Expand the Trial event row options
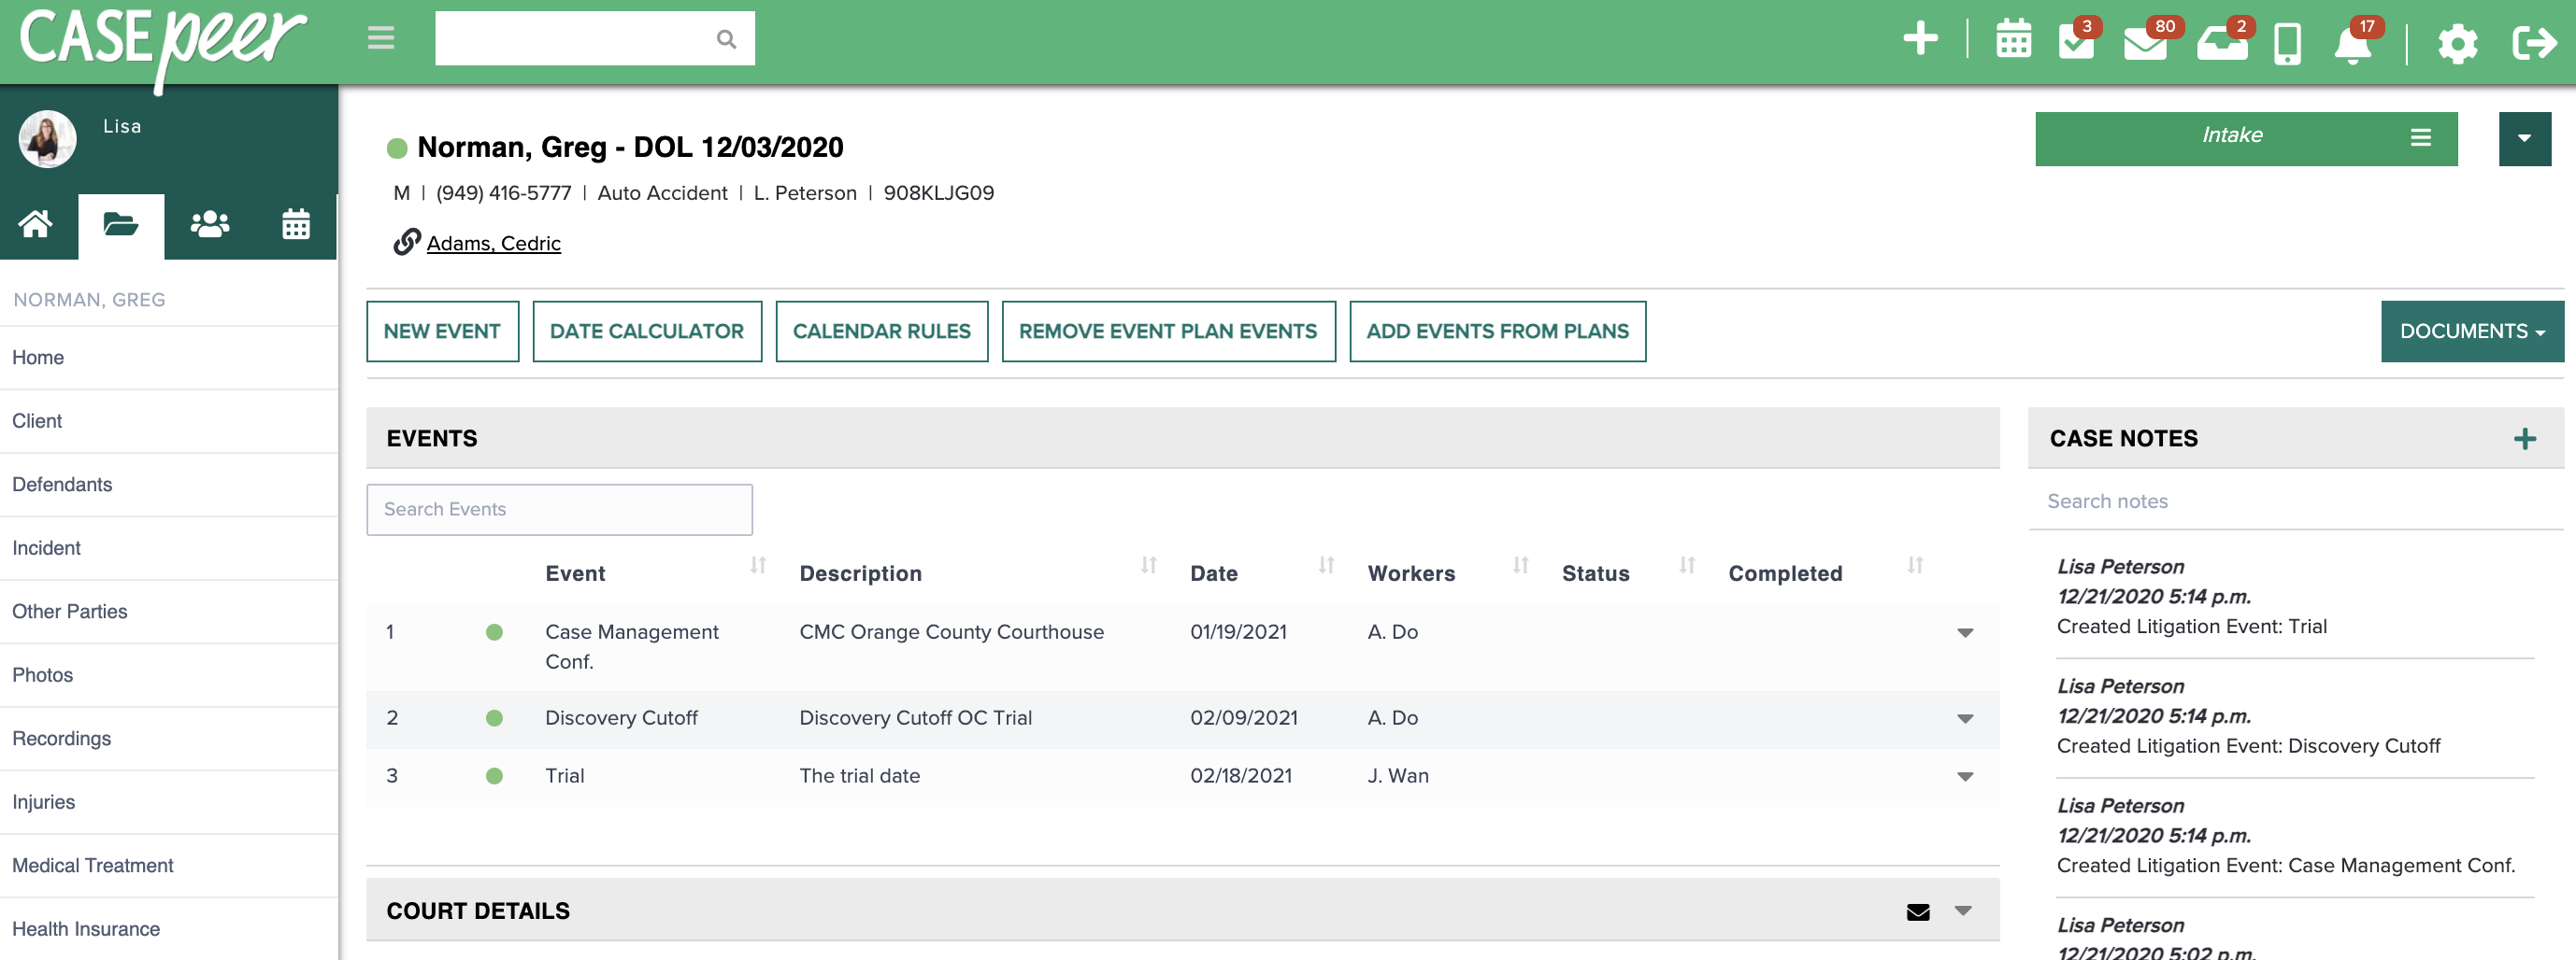This screenshot has height=960, width=2576. 1965,776
